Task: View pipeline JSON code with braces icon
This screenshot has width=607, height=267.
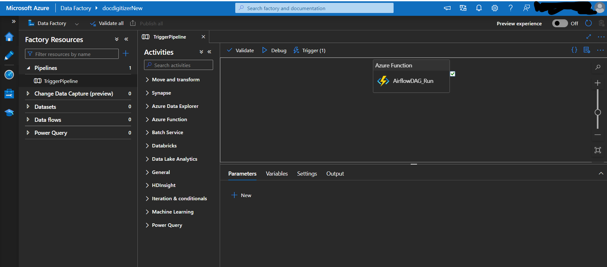Action: coord(574,50)
